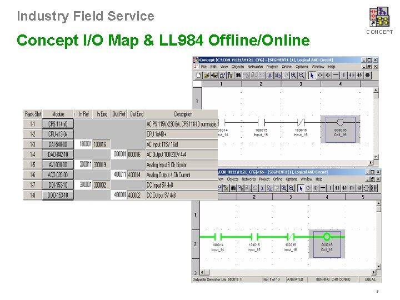Viewport: 400px width, 300px height.
Task: Click the ACO-020-00 module button
Action: point(58,175)
